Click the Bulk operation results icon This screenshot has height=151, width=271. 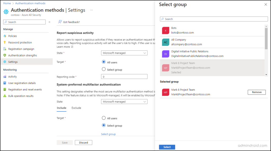point(5,96)
